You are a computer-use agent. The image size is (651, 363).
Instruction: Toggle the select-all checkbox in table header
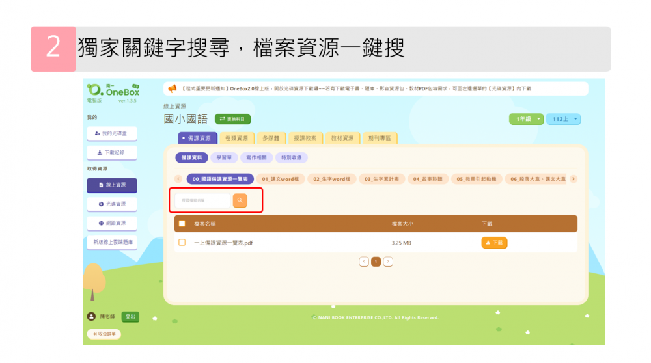click(x=182, y=224)
